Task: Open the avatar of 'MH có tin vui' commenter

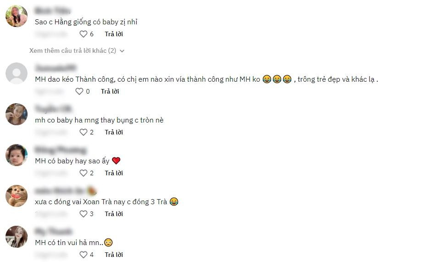Action: click(17, 236)
